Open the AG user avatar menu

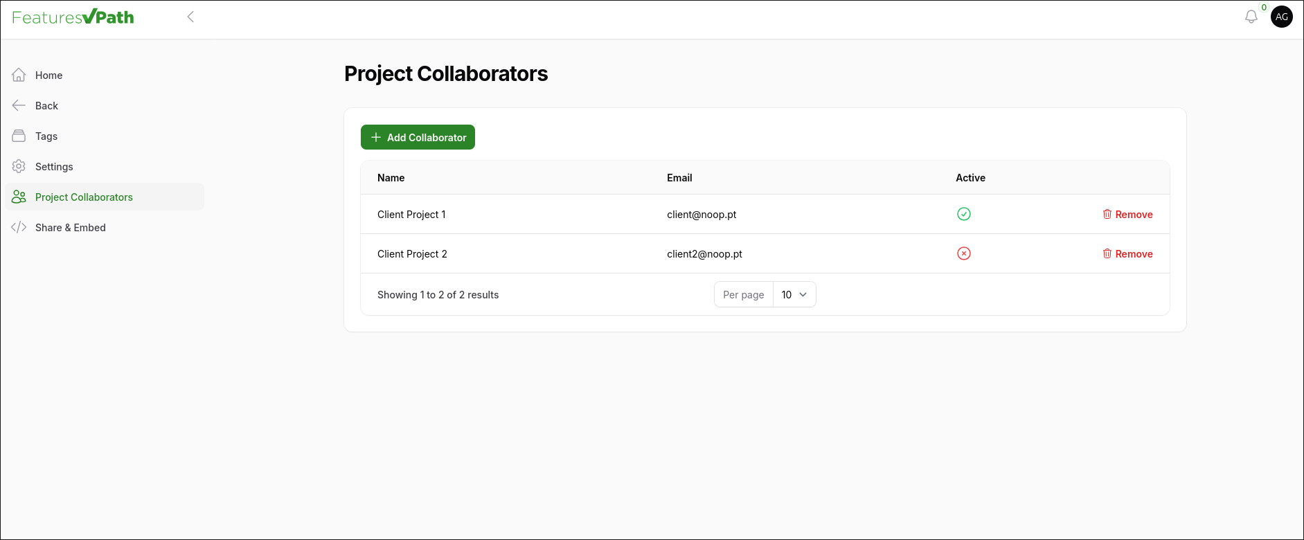tap(1282, 17)
